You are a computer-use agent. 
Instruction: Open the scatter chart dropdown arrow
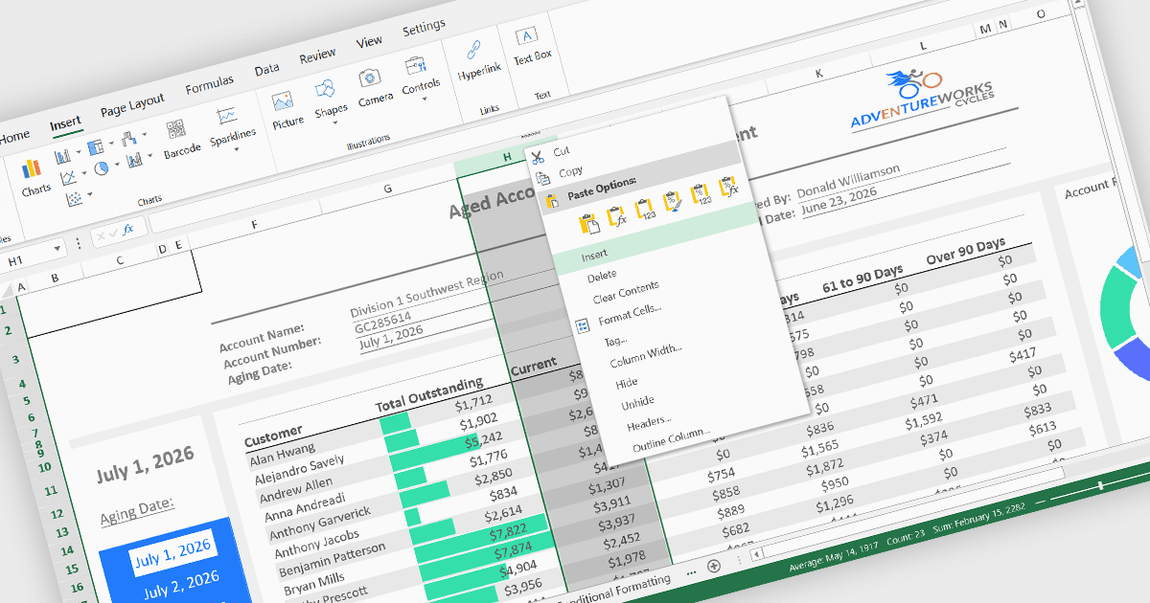click(x=89, y=195)
